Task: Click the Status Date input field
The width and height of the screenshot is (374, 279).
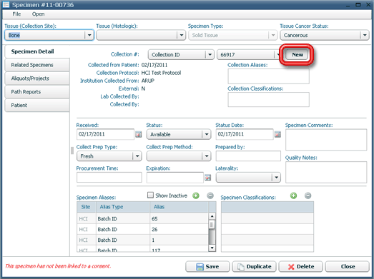Action: click(x=245, y=134)
